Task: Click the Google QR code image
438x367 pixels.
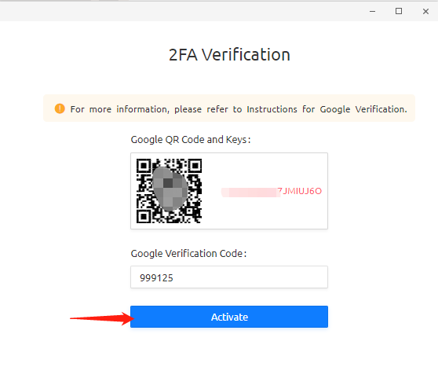Action: pyautogui.click(x=169, y=191)
